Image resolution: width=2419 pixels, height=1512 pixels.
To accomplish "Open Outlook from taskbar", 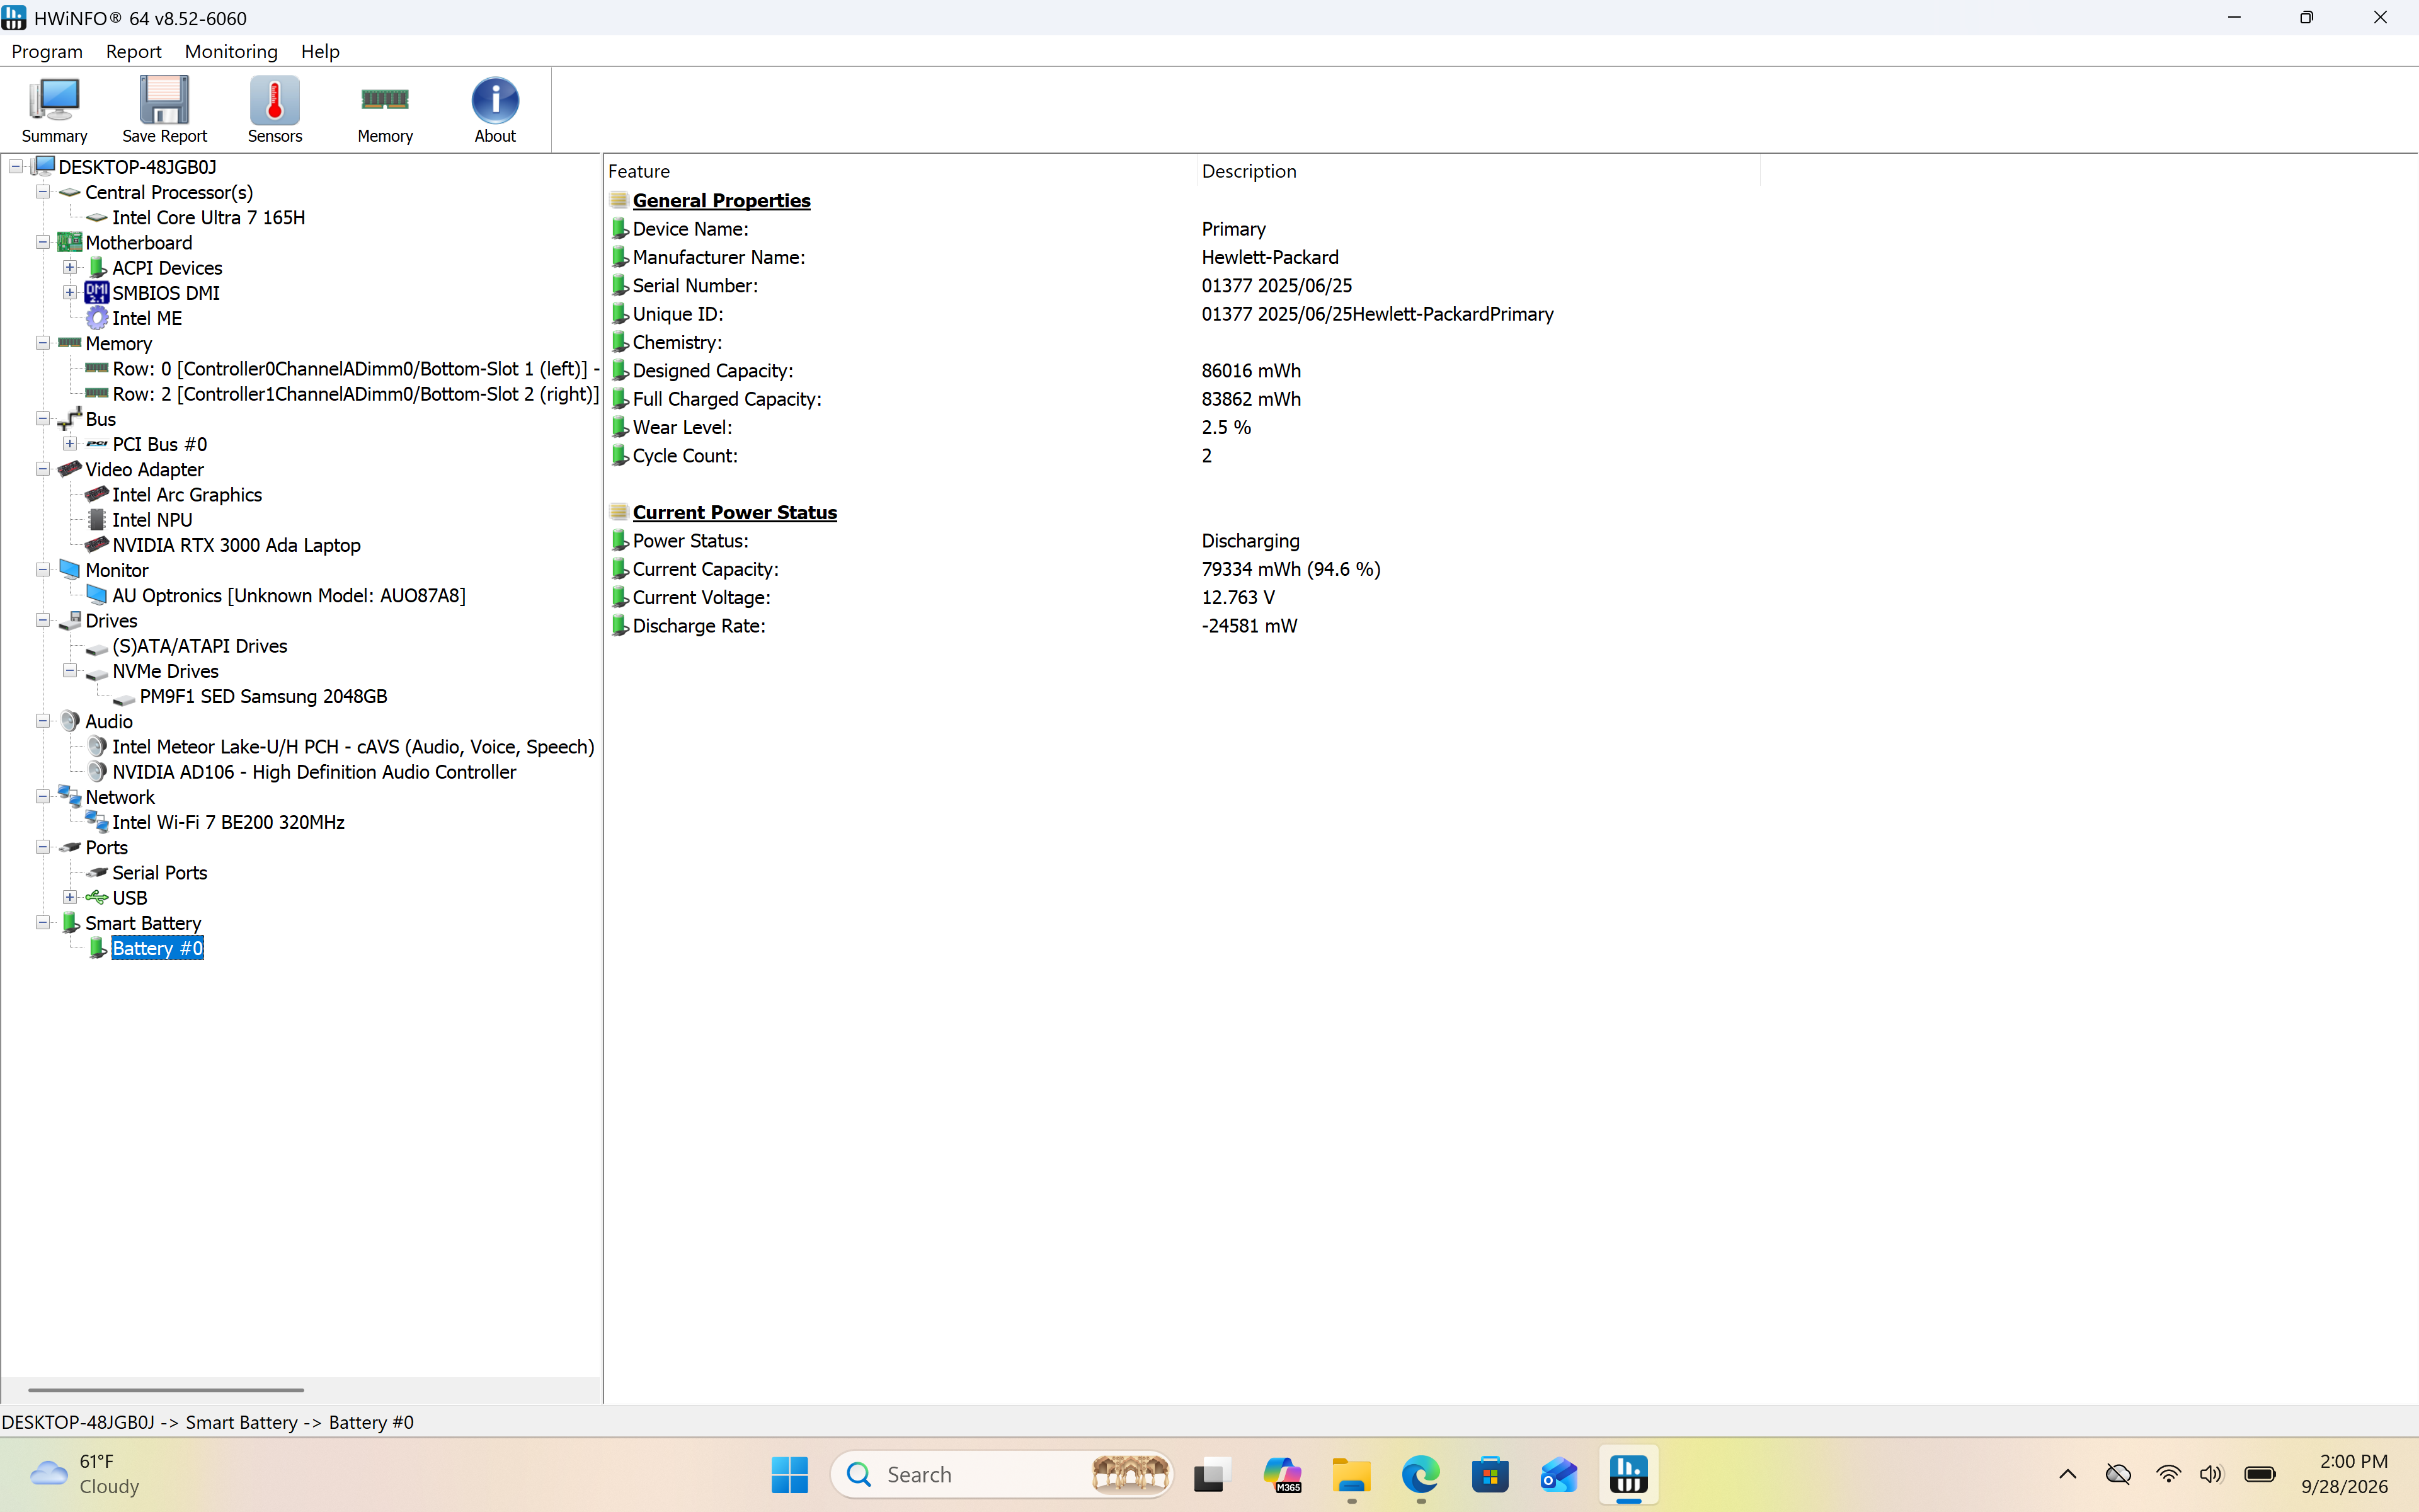I will [1558, 1474].
